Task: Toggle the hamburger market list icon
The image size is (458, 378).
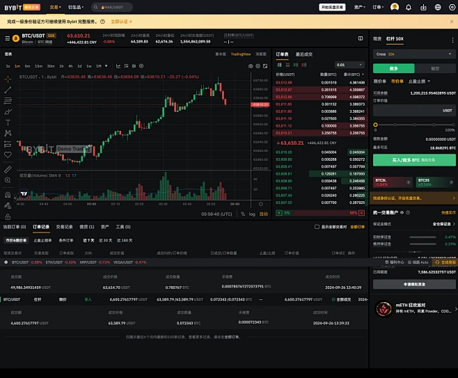Action: [7, 38]
